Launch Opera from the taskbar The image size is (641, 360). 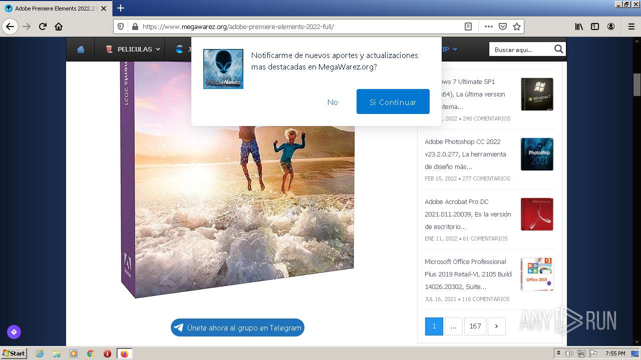(x=107, y=353)
